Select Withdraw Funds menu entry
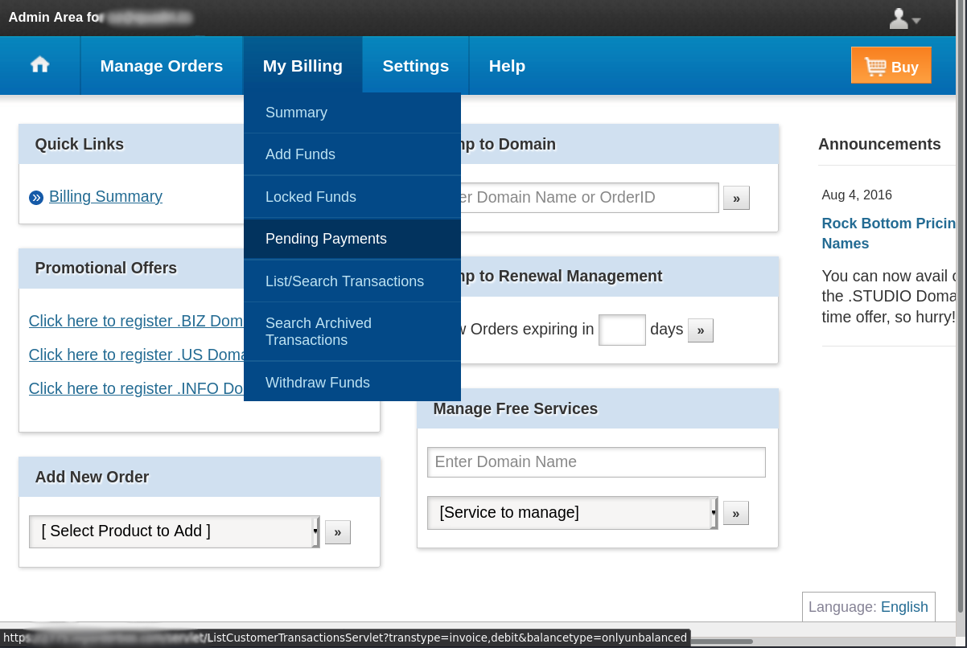The image size is (967, 648). click(317, 383)
